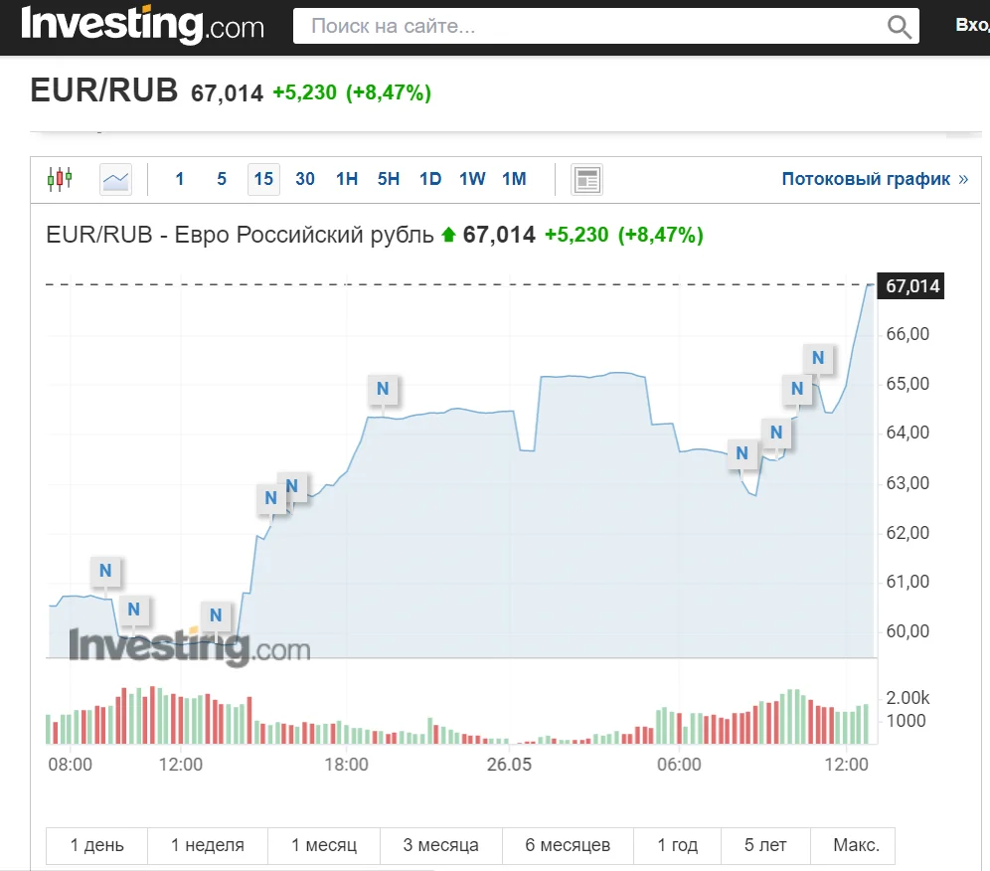Toggle the 15 minute interval

[x=263, y=180]
